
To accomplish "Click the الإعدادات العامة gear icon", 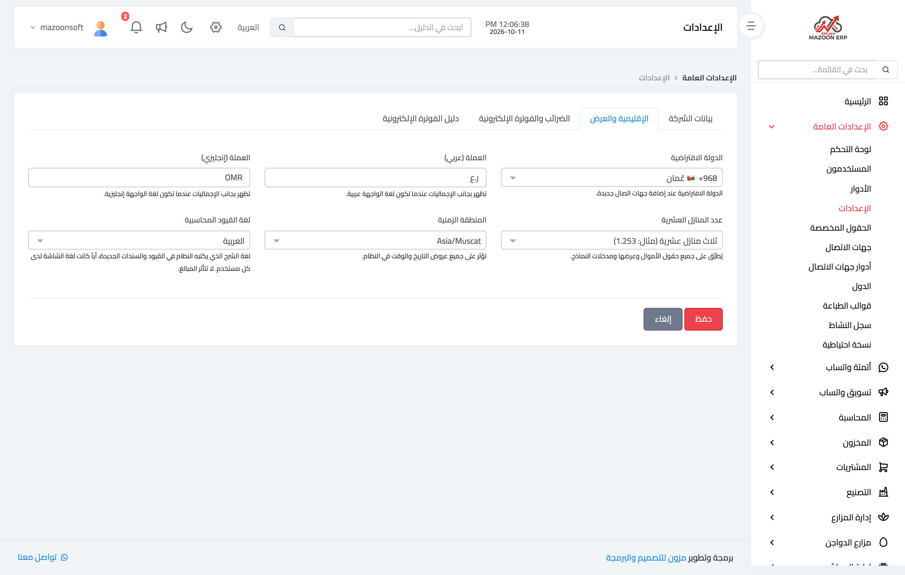I will [x=883, y=126].
